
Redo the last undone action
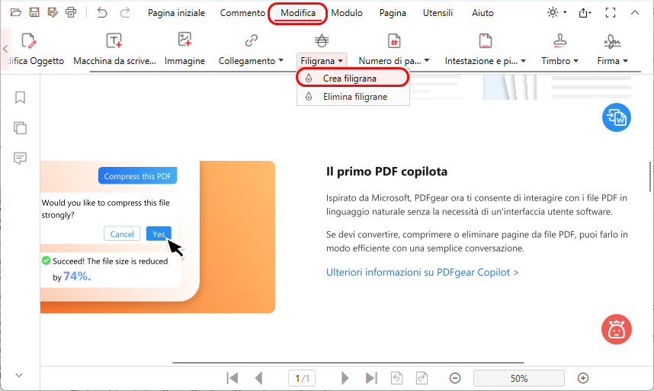click(x=125, y=12)
